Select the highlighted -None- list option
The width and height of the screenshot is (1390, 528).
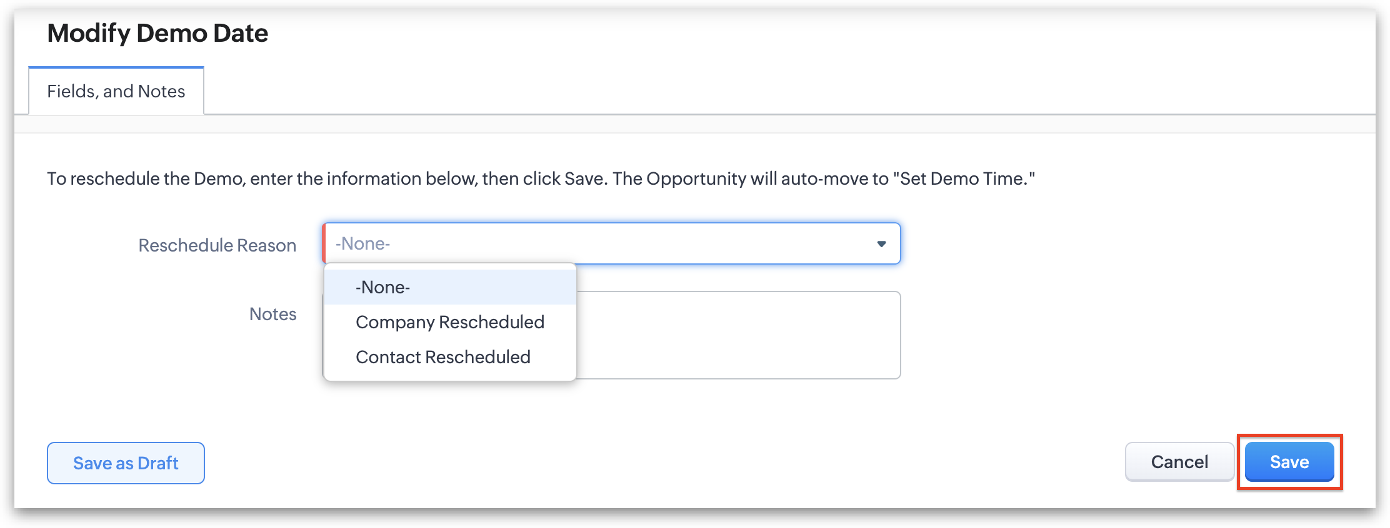tap(382, 287)
